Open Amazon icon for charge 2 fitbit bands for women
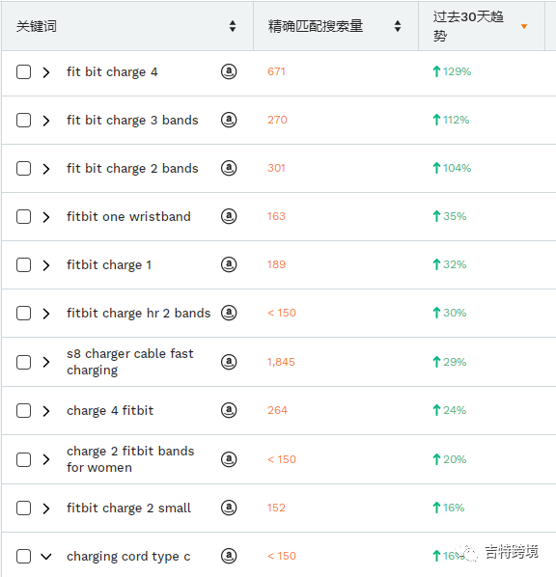Screen dimensions: 556x577 click(x=229, y=459)
